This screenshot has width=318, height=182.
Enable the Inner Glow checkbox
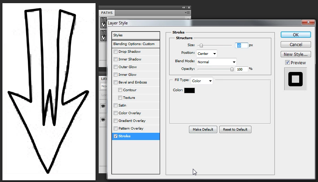[x=116, y=75]
